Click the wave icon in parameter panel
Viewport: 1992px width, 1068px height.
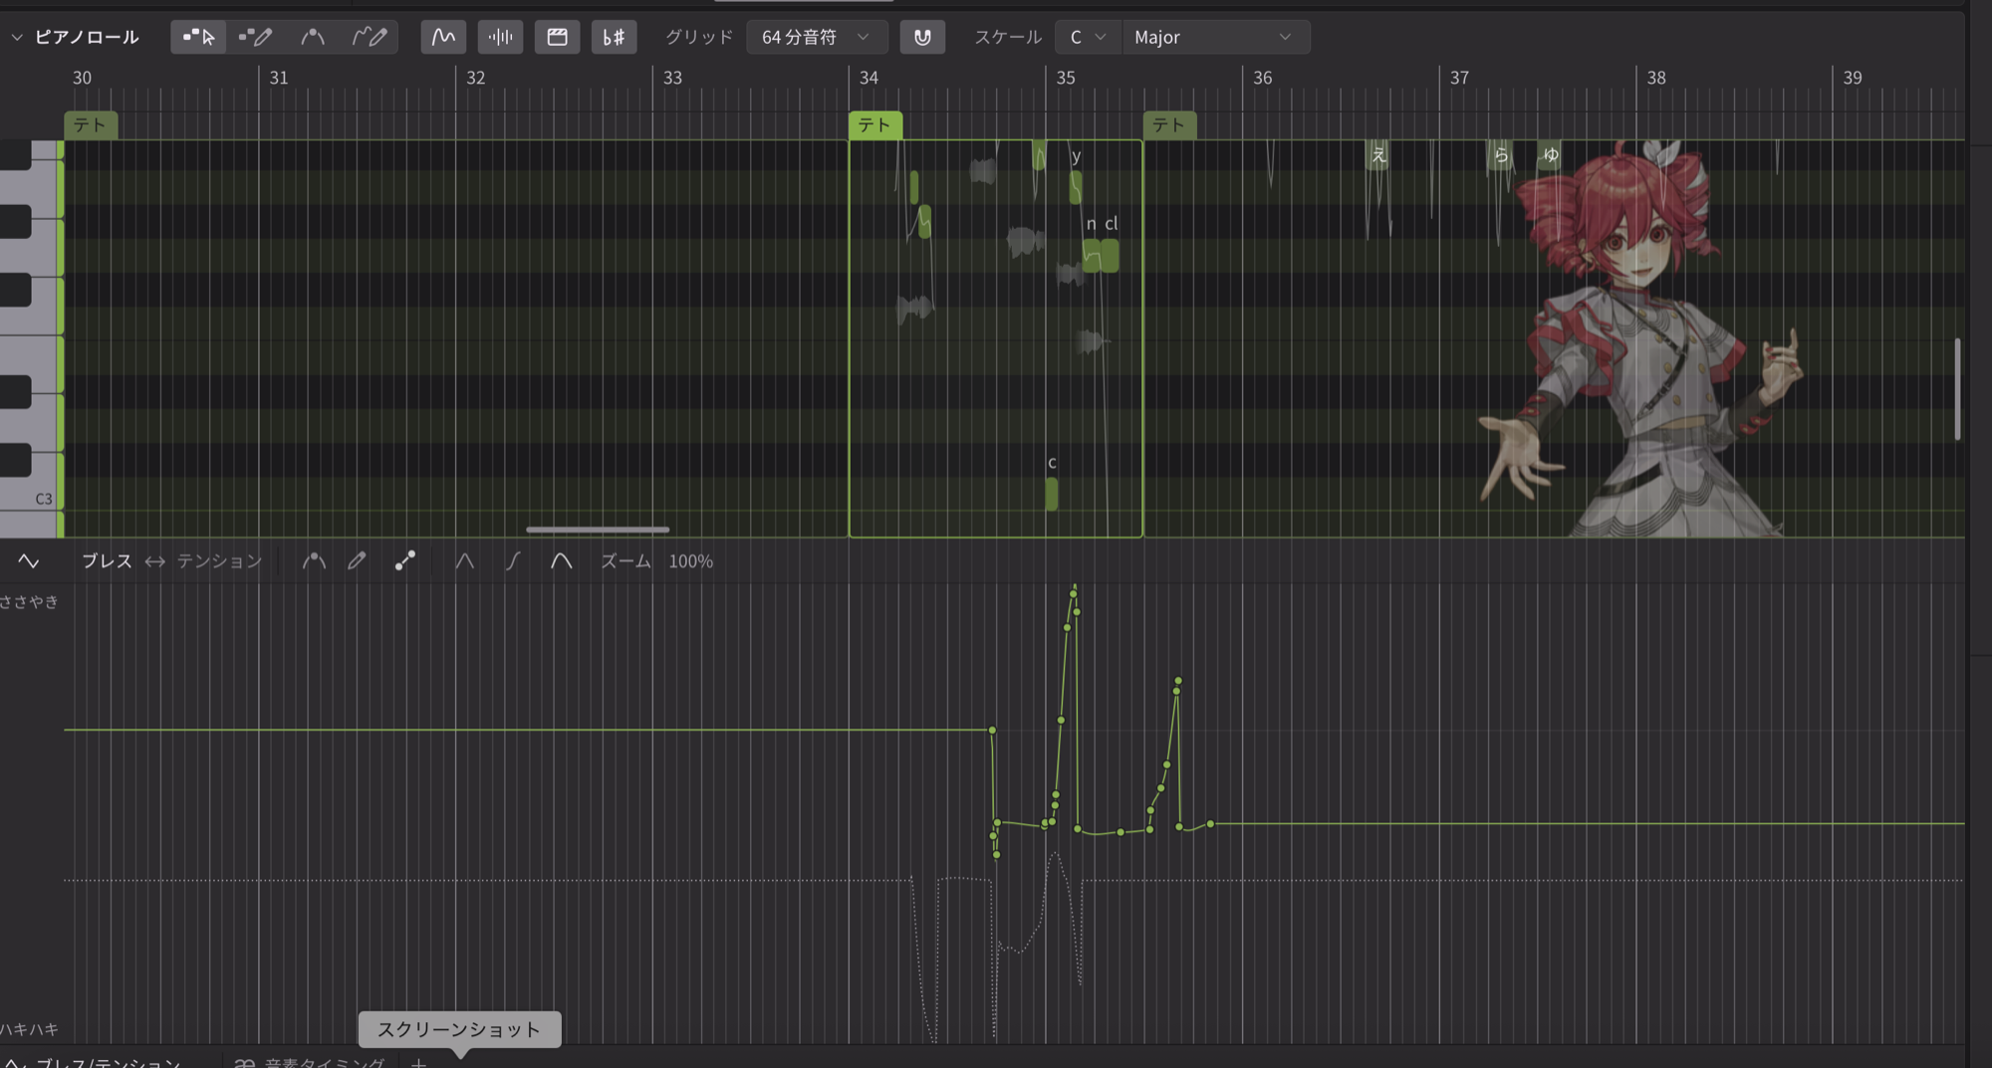tap(29, 561)
